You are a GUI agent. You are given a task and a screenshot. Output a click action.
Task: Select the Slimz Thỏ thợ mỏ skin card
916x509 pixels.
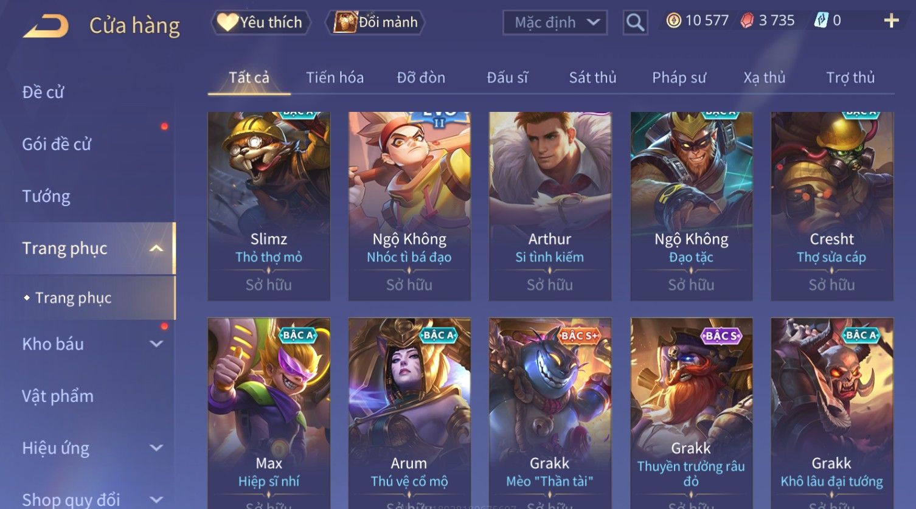[x=269, y=206]
